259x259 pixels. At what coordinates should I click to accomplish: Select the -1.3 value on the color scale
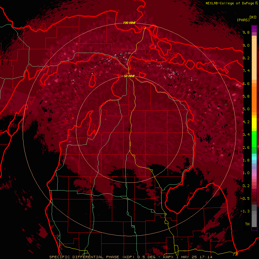tap(245, 211)
